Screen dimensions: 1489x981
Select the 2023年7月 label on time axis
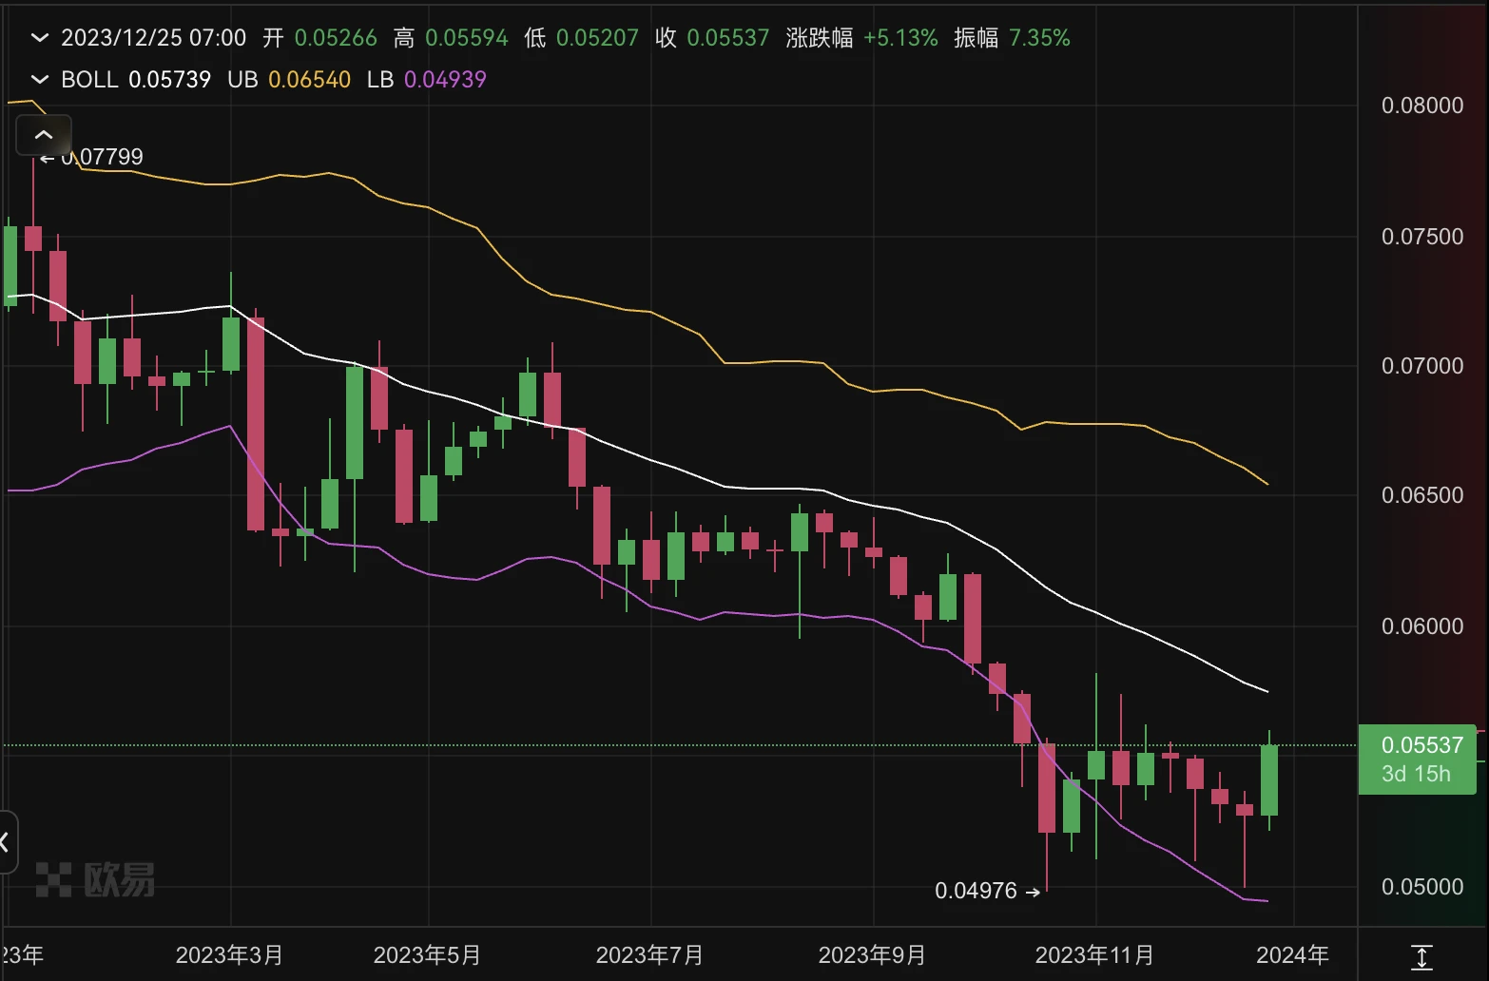tap(649, 955)
